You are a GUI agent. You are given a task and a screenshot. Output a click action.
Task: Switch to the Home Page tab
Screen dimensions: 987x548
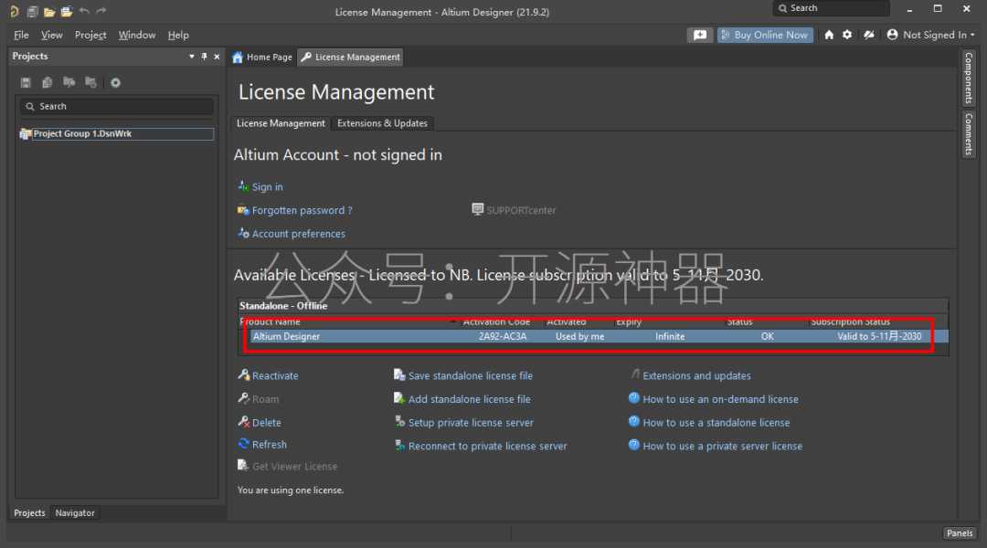262,58
